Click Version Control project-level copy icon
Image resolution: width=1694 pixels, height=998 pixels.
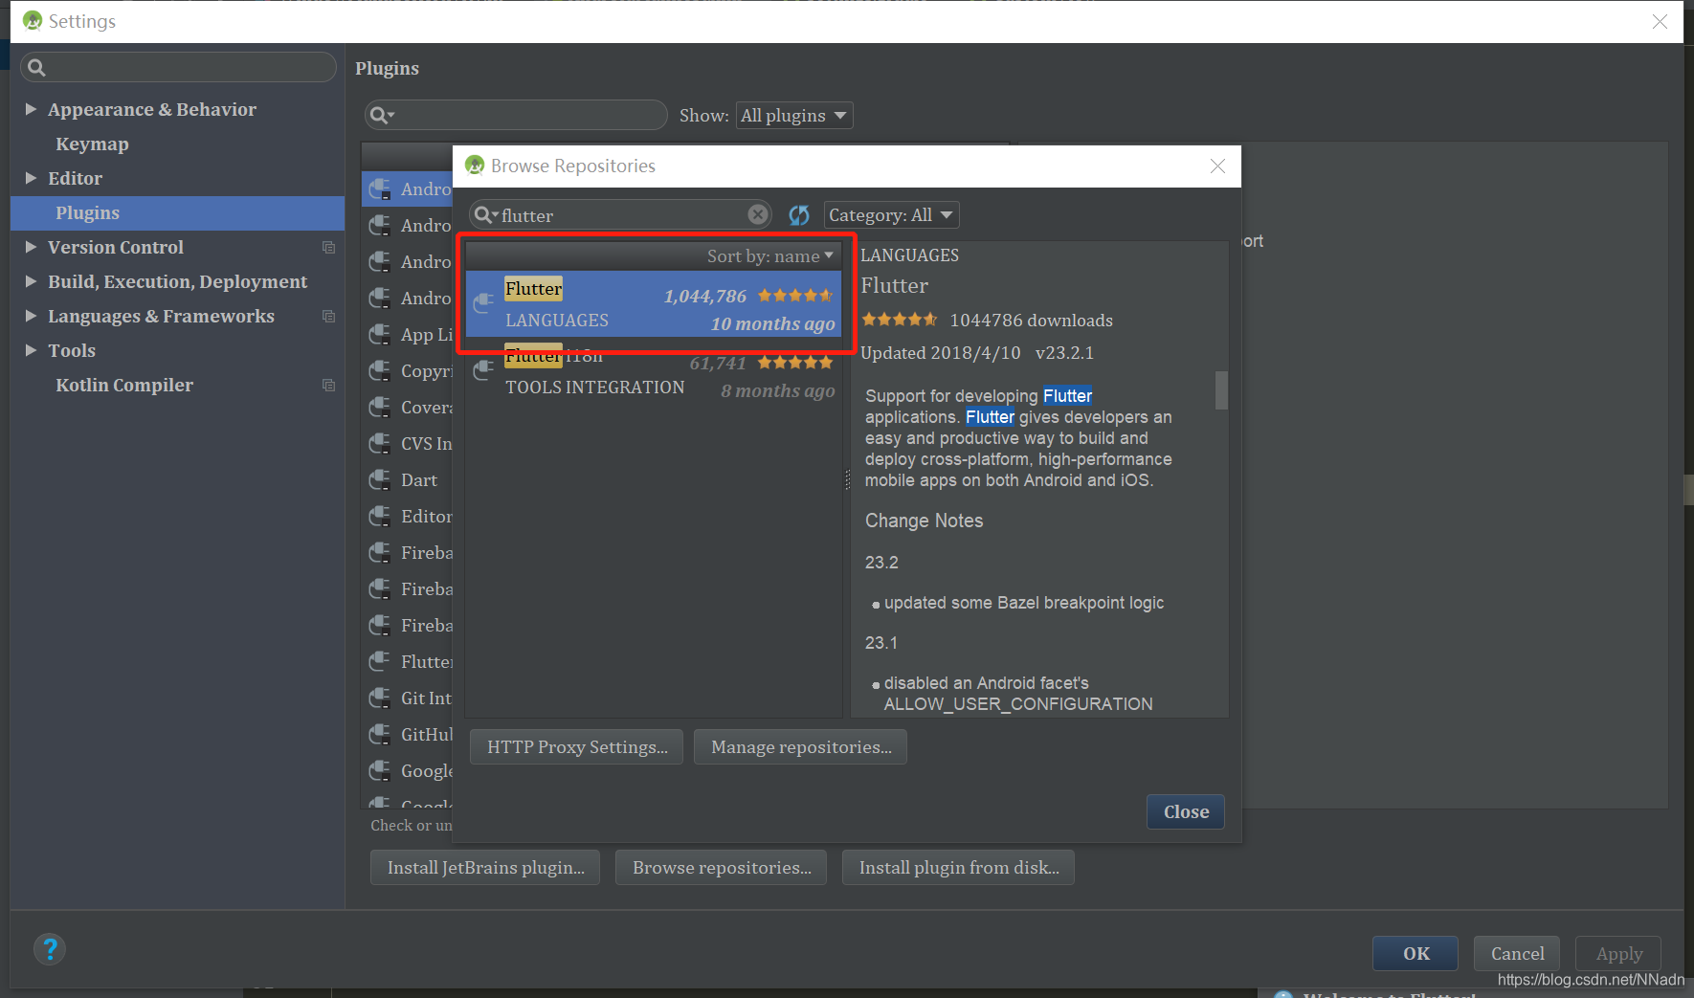pyautogui.click(x=328, y=247)
